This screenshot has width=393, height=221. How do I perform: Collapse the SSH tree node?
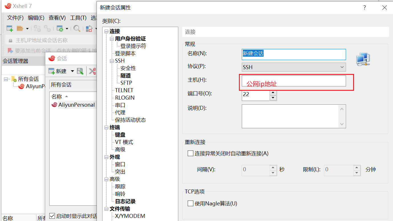coord(112,61)
